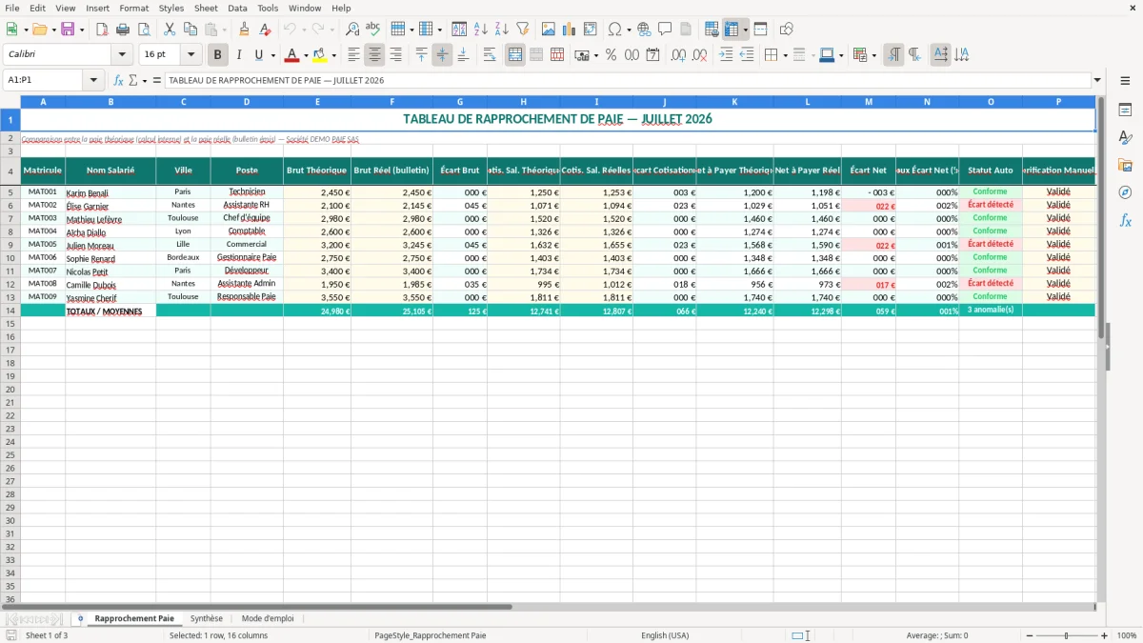The height and width of the screenshot is (643, 1143).
Task: Insert a hyperlink
Action: tap(644, 30)
